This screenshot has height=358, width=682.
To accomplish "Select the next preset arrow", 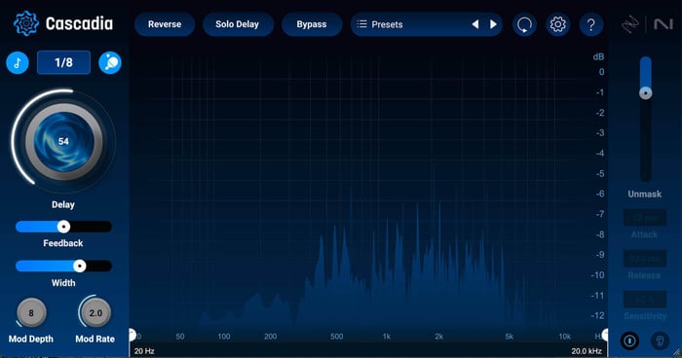I will point(493,24).
